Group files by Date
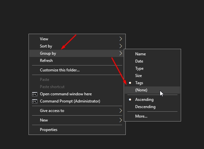 pos(139,61)
